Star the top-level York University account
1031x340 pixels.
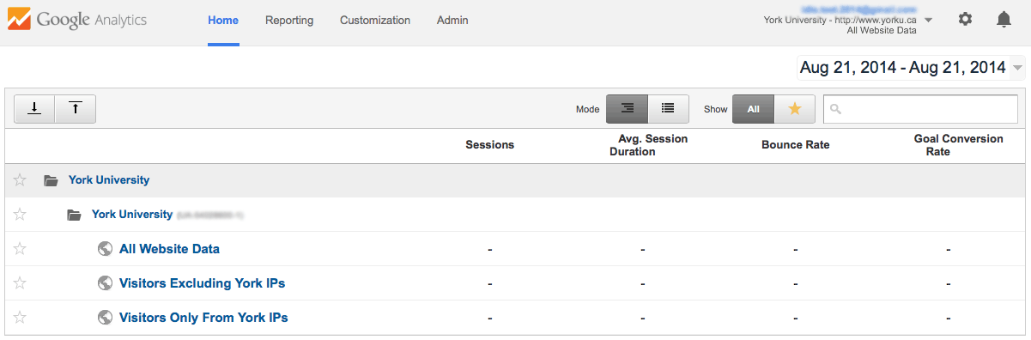(21, 180)
